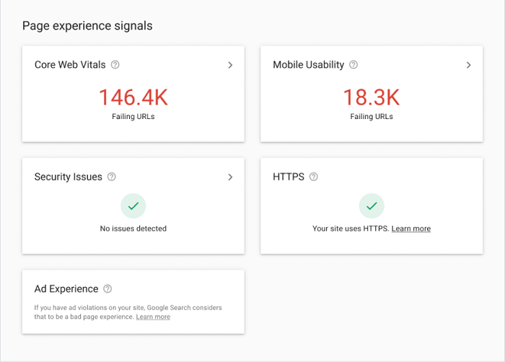Expand Security Issues using its chevron arrow
Viewport: 505px width, 362px height.
point(230,177)
